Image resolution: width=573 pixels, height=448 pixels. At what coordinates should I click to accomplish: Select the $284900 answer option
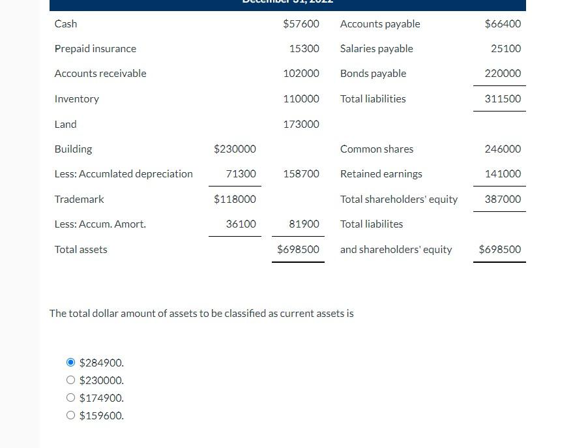tap(70, 362)
